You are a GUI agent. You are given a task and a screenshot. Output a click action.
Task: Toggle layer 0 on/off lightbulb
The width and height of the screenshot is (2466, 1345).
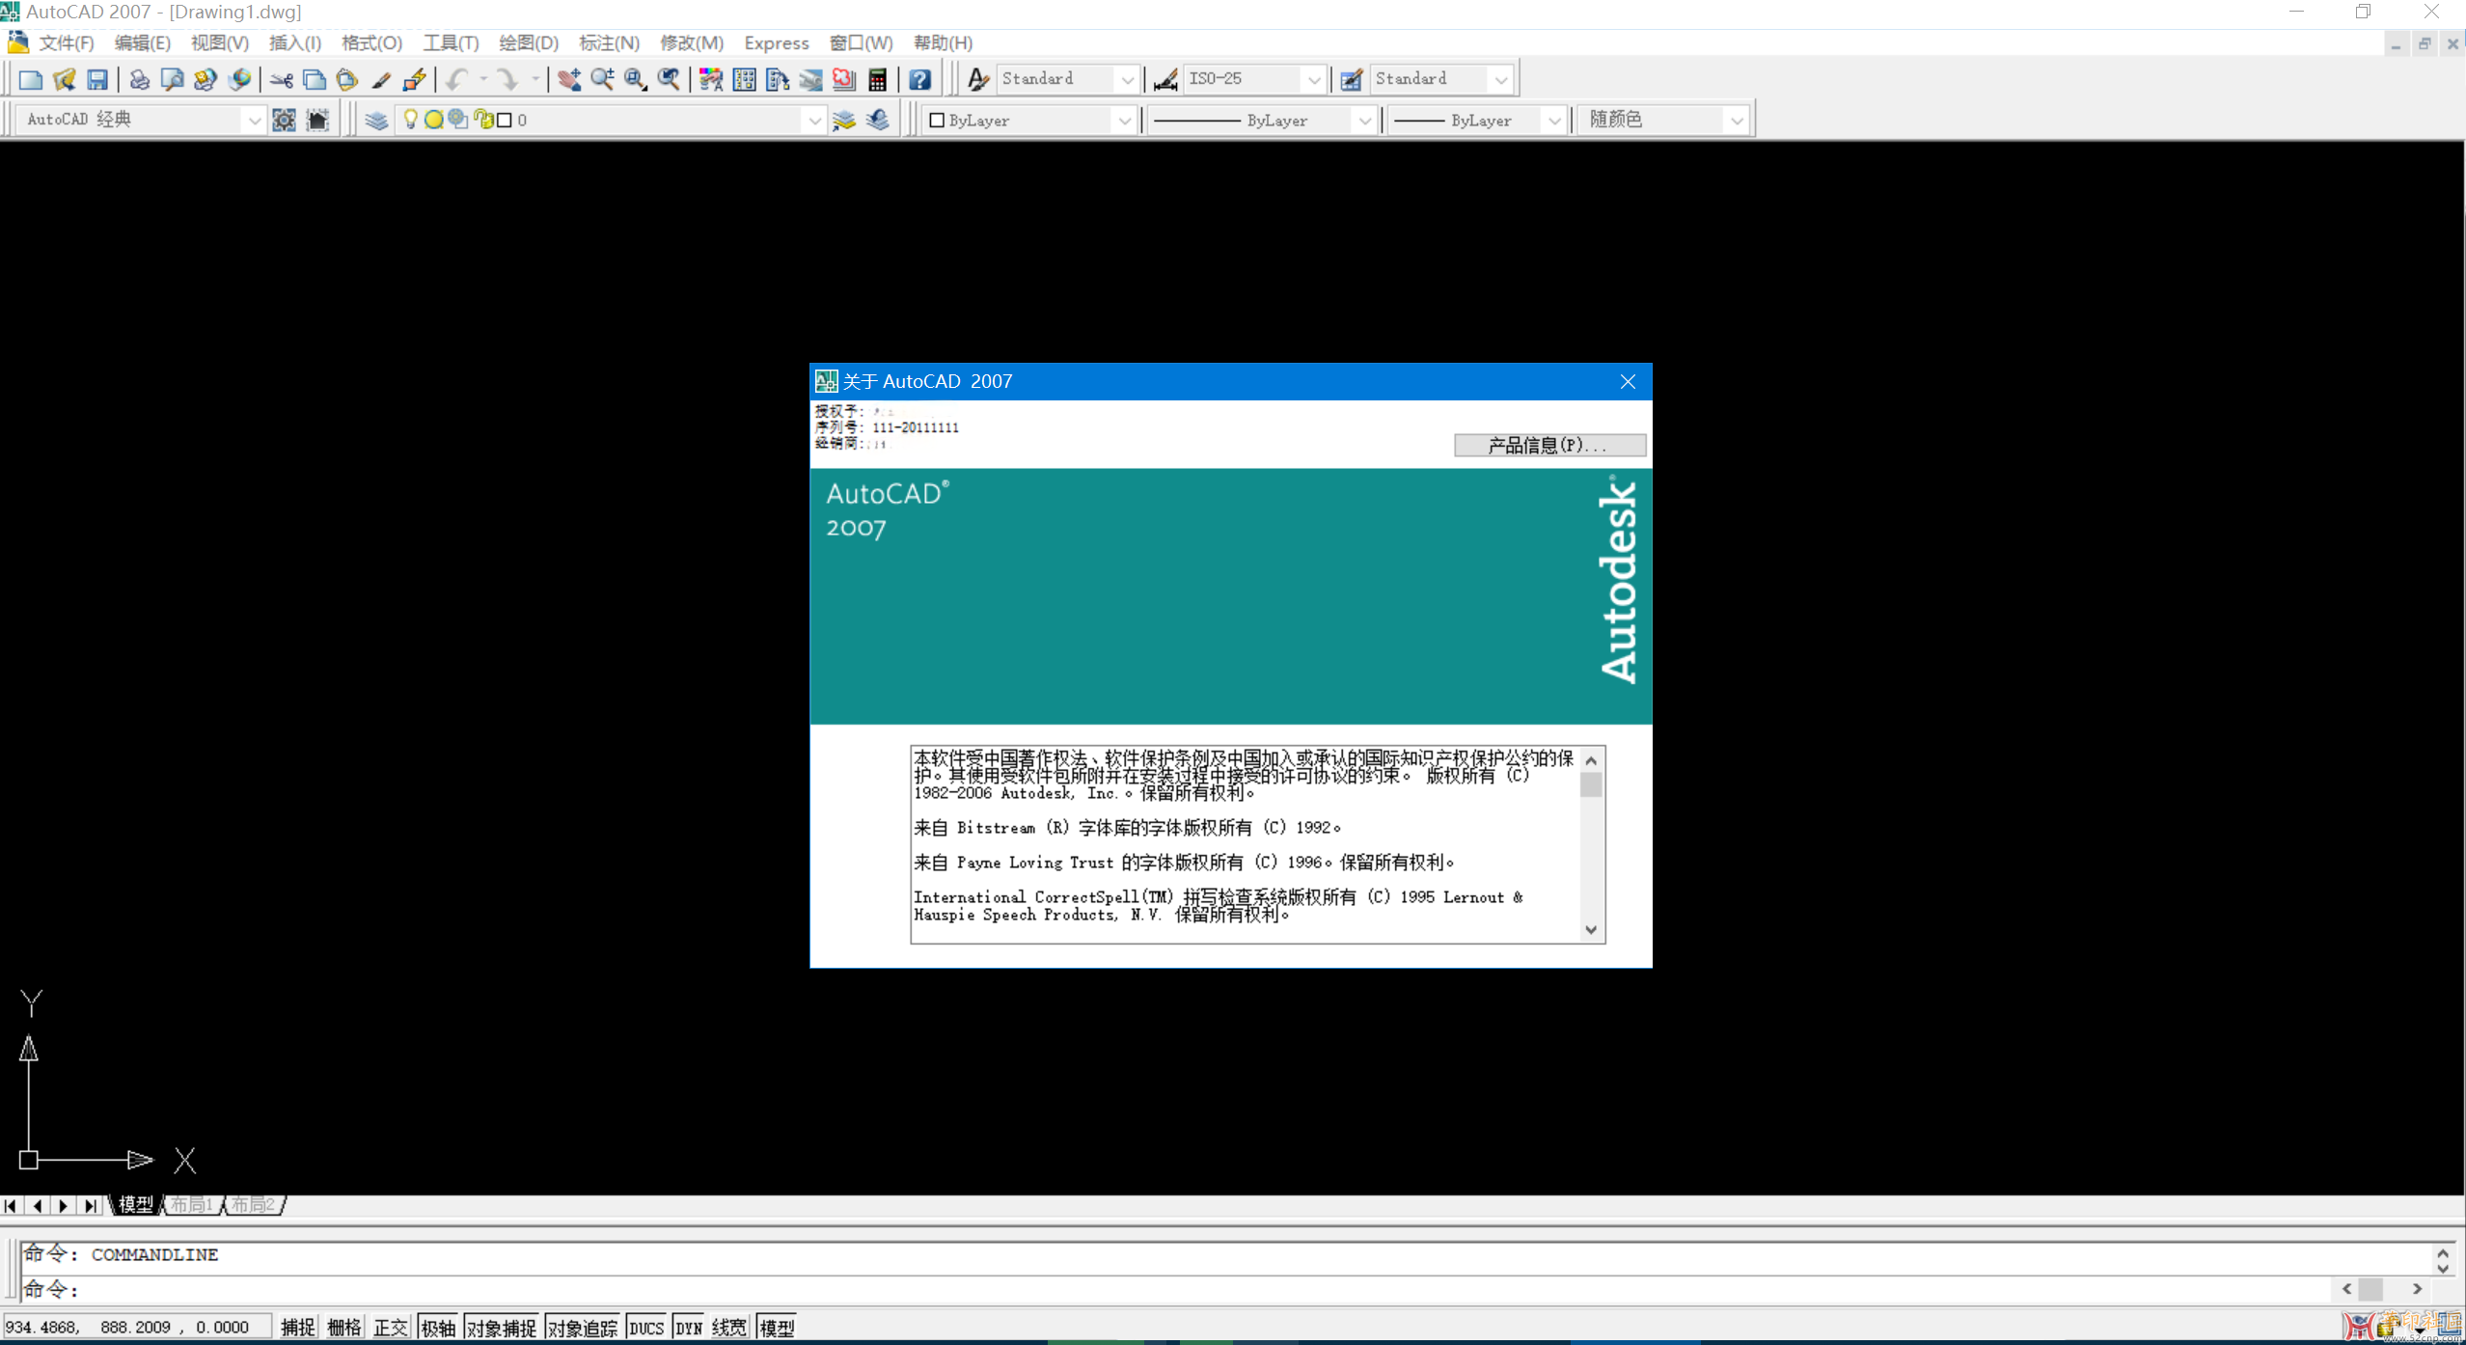pos(410,119)
